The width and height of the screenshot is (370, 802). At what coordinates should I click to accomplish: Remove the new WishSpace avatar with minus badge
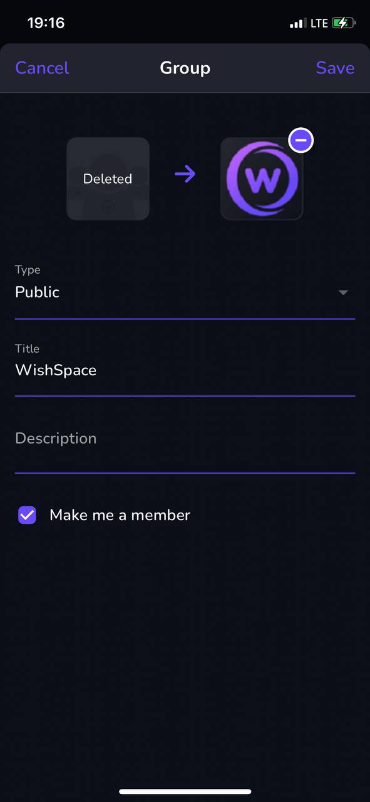[301, 141]
